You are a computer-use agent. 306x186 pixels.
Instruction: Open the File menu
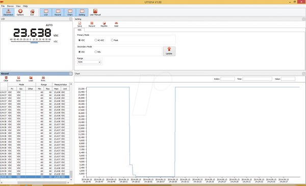click(3, 6)
